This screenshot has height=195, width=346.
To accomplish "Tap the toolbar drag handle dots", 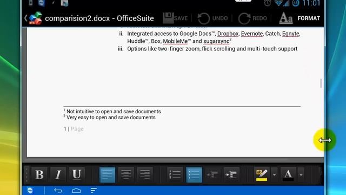I will point(26,174).
